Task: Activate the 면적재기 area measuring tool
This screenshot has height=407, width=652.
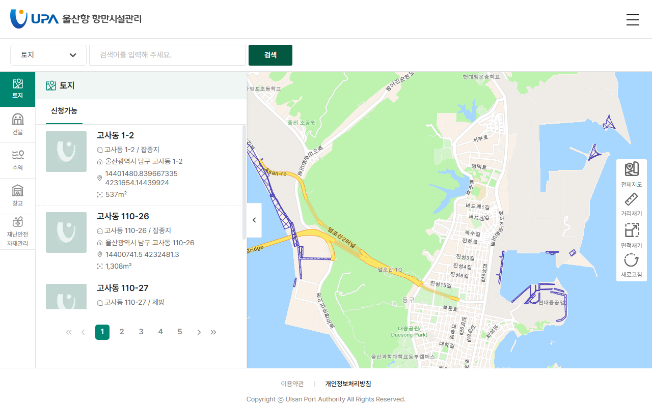Action: [631, 236]
